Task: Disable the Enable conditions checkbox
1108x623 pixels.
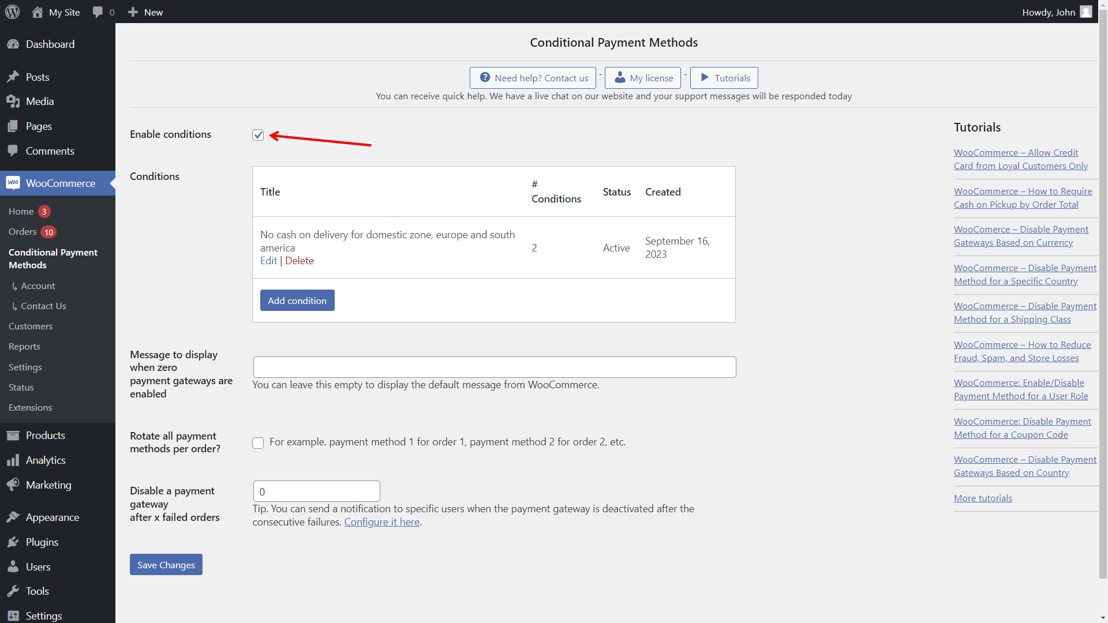Action: tap(258, 134)
